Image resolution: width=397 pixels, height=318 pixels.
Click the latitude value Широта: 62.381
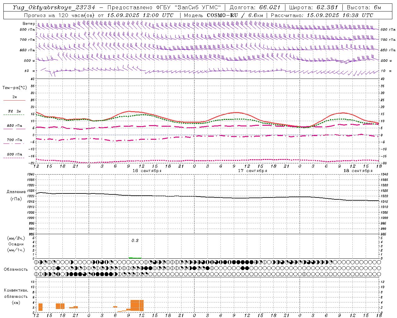(313, 7)
